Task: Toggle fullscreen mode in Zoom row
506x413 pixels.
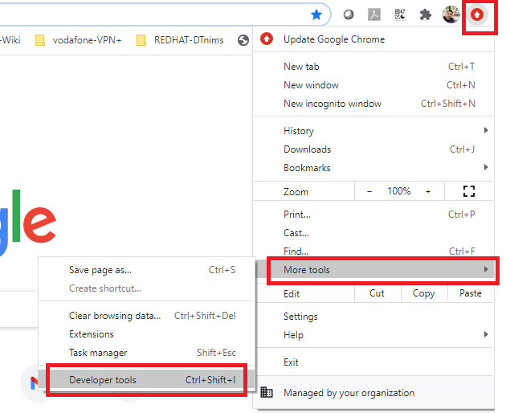Action: point(468,191)
